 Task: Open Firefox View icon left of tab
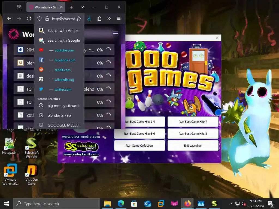pyautogui.click(x=19, y=7)
